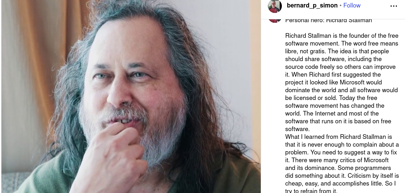This screenshot has width=405, height=193.
Task: Open the three-dot more options menu
Action: pyautogui.click(x=393, y=6)
